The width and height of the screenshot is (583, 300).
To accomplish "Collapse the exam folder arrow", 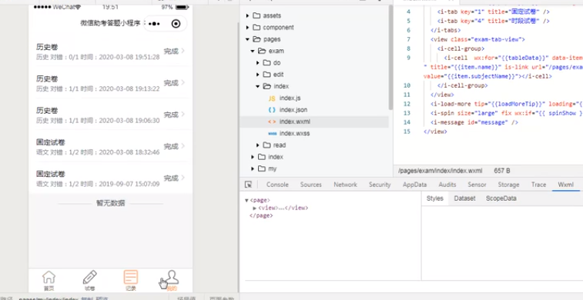I will point(253,52).
